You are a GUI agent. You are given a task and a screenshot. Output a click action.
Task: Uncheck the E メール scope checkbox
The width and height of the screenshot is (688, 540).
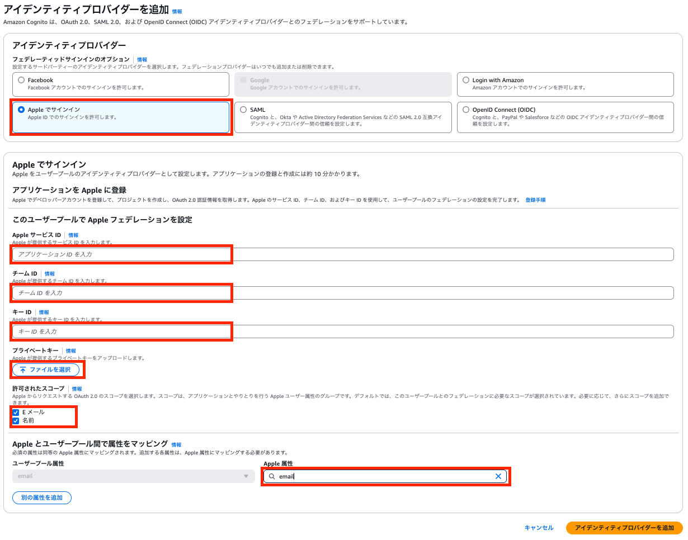[15, 413]
